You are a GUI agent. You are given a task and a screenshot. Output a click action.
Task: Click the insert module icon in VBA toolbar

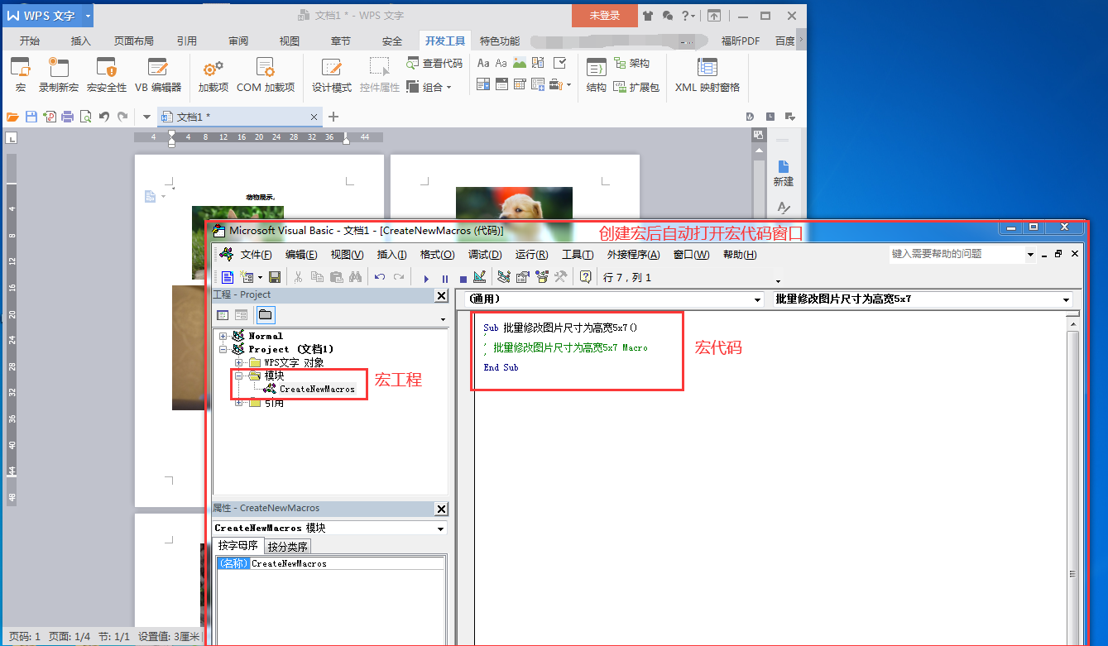pyautogui.click(x=247, y=277)
